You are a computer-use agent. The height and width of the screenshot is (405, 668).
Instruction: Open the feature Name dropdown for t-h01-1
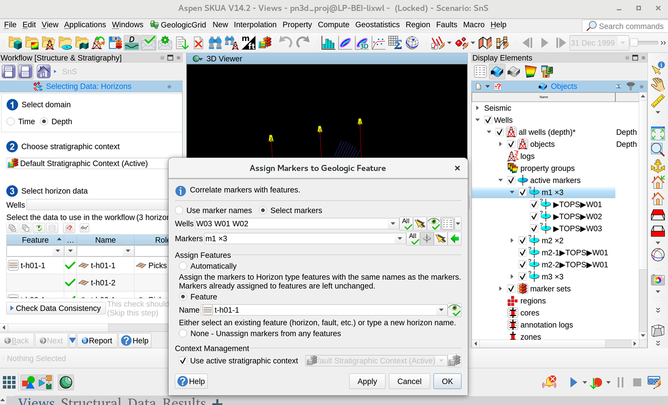(441, 310)
